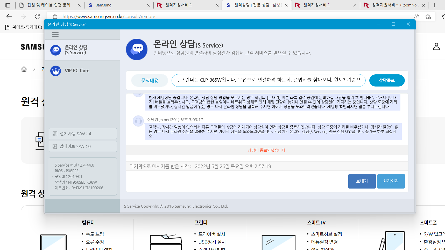Open 드라이버 설치 link under 프린터
This screenshot has width=445, height=250.
click(212, 234)
